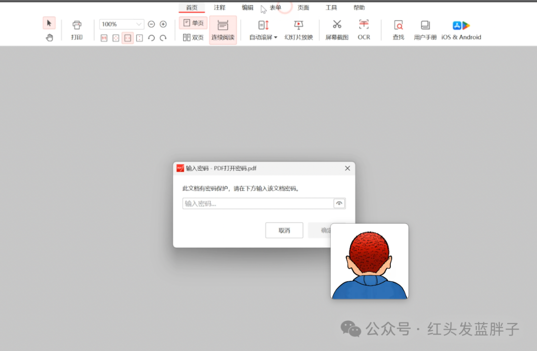The image size is (537, 351).
Task: Toggle 连续阅读 continuous reading mode
Action: click(223, 30)
